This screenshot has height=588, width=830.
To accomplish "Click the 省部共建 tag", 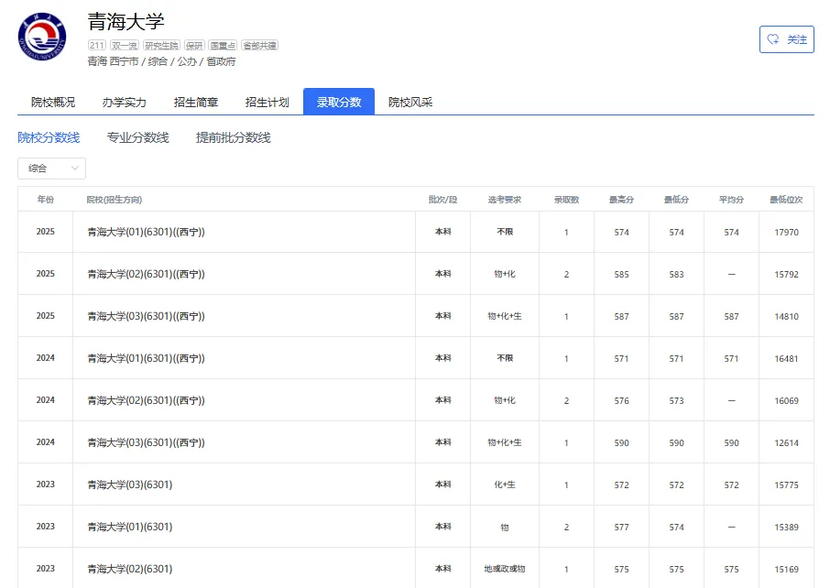I will pos(259,46).
